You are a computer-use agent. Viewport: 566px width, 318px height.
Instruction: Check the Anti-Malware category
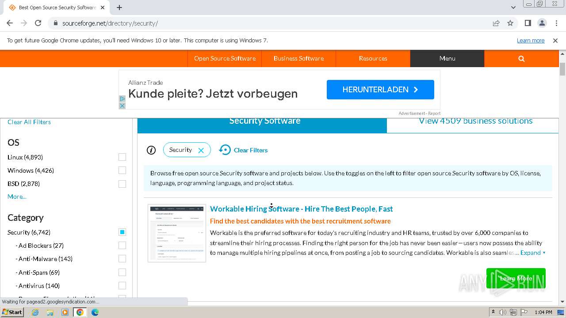[x=122, y=258]
